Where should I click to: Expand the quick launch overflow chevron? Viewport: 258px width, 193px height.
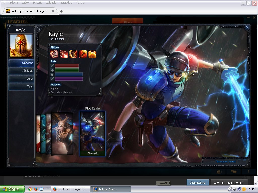point(48,188)
